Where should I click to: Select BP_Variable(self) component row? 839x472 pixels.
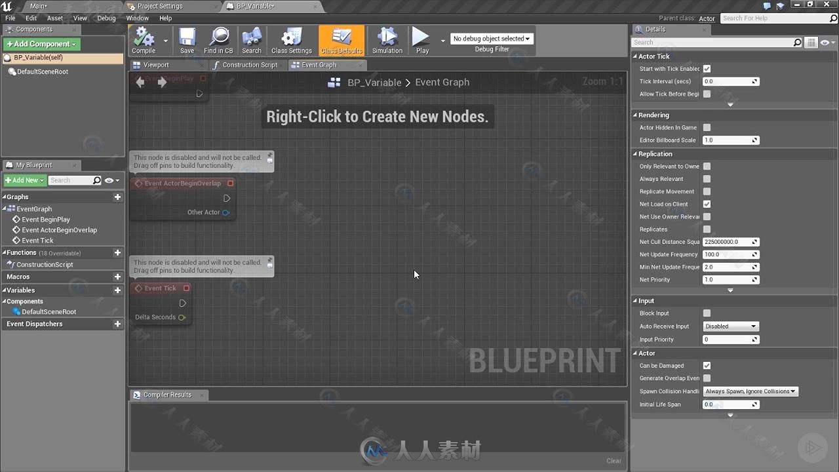tap(63, 58)
